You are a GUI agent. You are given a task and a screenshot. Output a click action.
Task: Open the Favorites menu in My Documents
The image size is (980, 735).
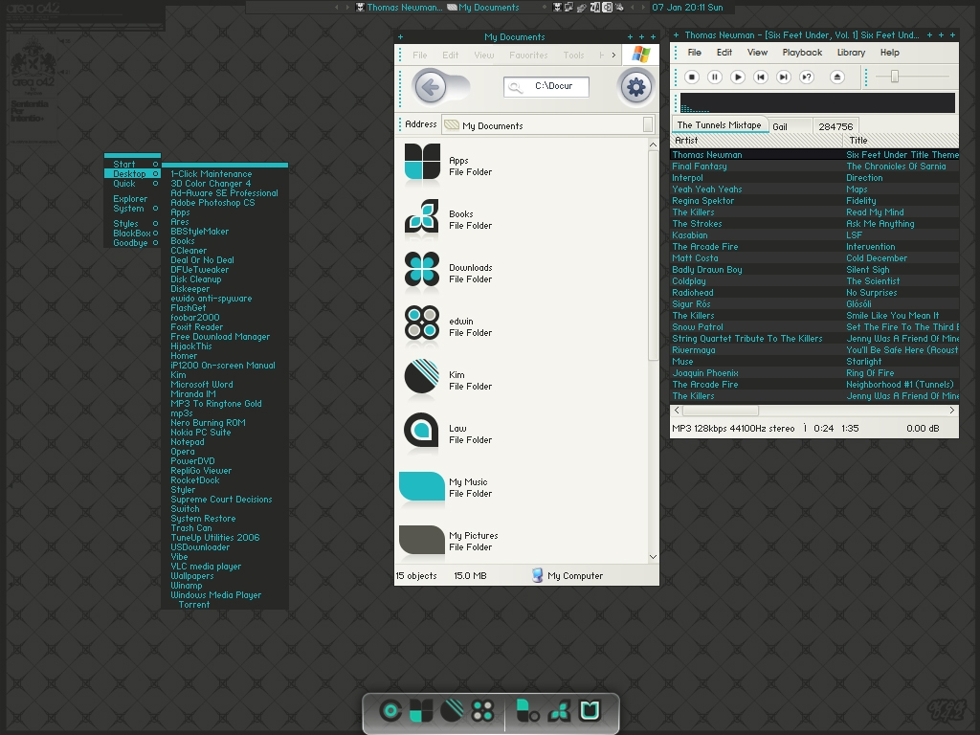528,55
